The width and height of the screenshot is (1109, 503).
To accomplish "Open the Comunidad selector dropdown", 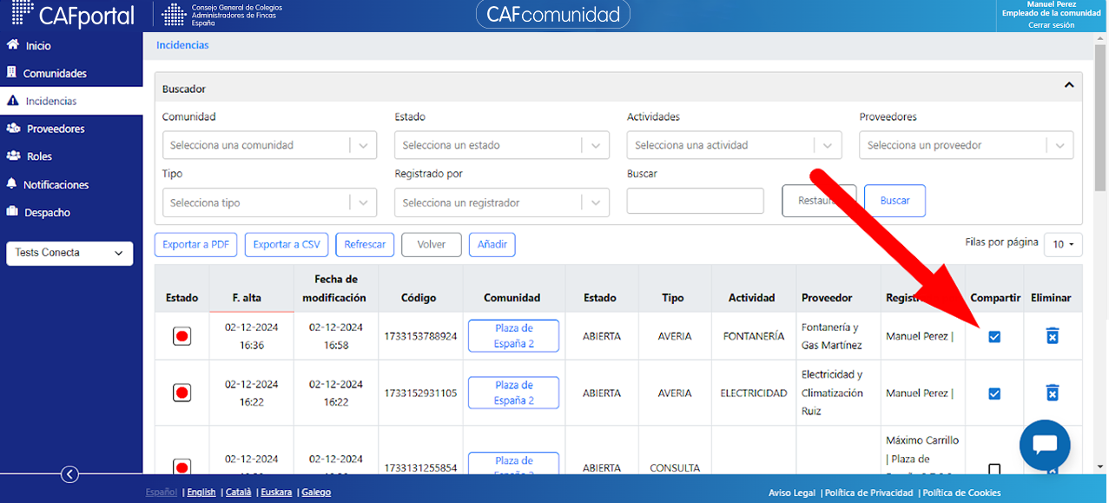I will pos(270,145).
